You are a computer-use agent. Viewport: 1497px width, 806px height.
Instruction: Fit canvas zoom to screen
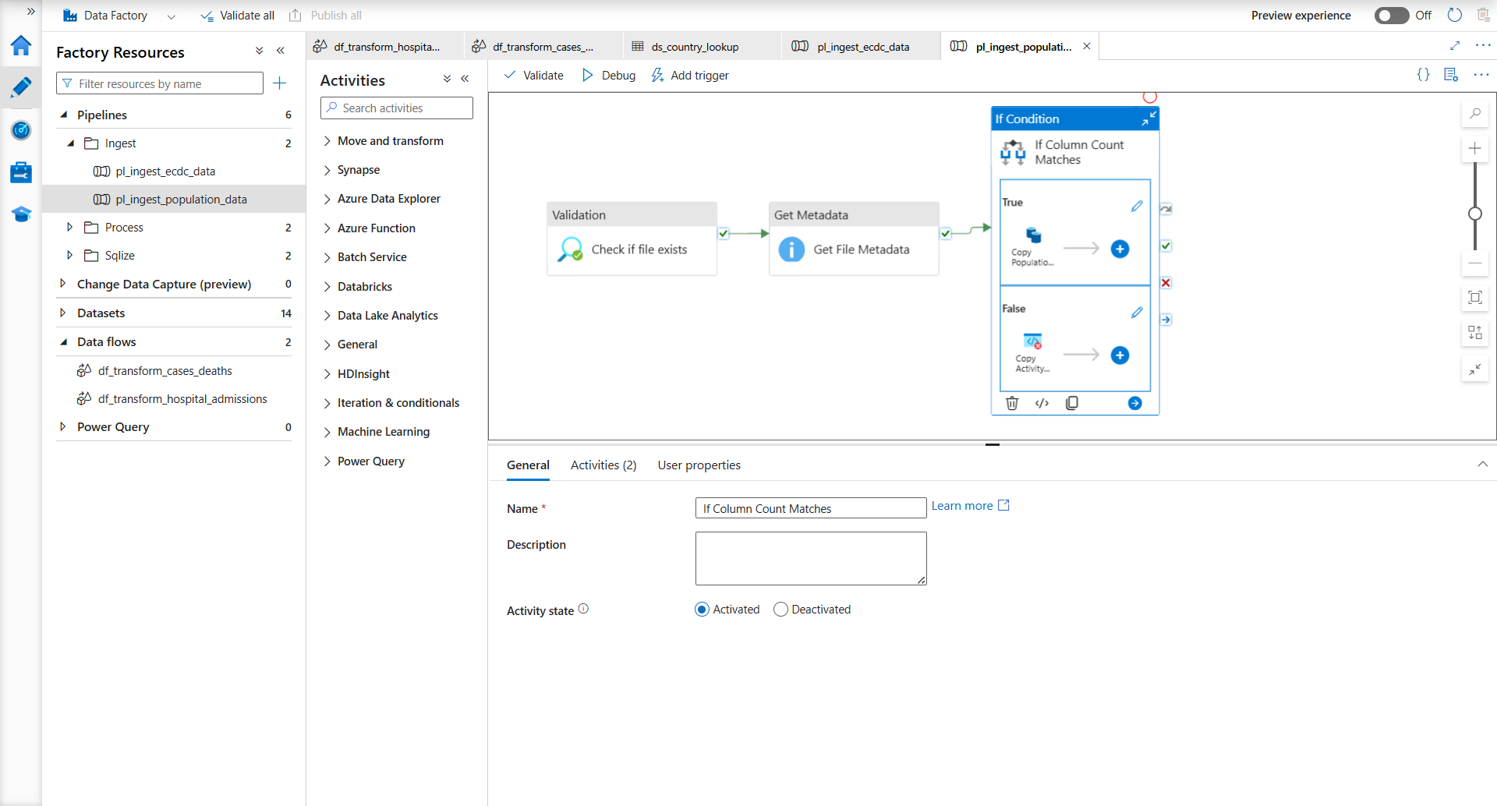(1474, 297)
